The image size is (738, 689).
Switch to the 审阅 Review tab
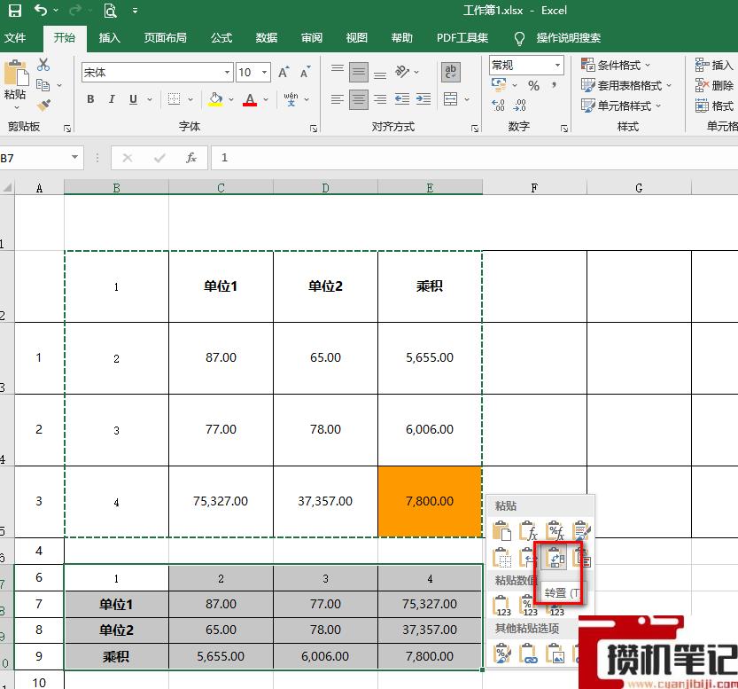click(x=312, y=37)
